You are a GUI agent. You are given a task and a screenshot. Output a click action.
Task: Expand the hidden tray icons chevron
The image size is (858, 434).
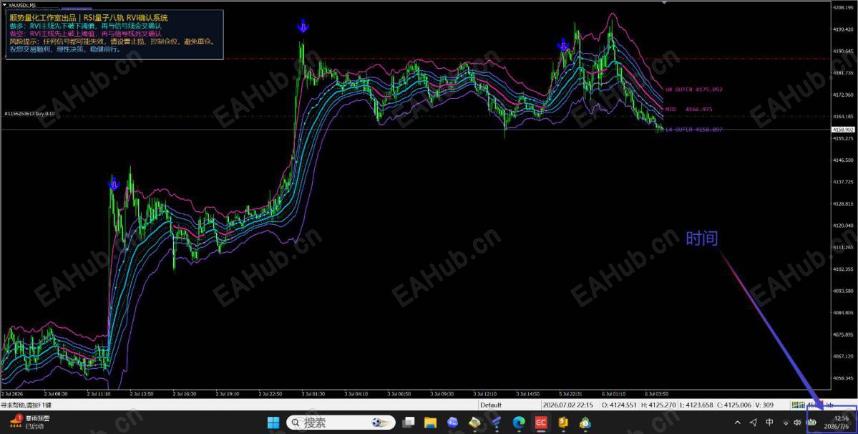tap(738, 423)
